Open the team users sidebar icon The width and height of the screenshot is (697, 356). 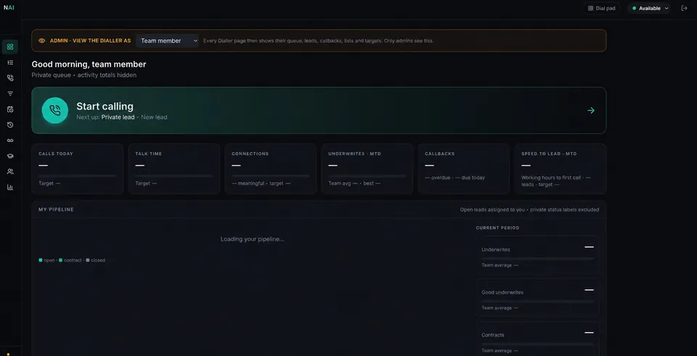click(10, 171)
